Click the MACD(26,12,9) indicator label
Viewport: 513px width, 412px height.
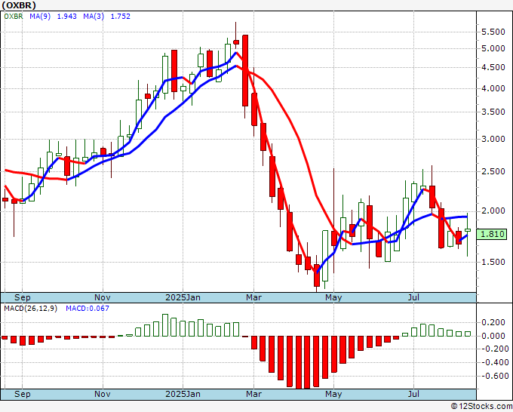coord(30,309)
